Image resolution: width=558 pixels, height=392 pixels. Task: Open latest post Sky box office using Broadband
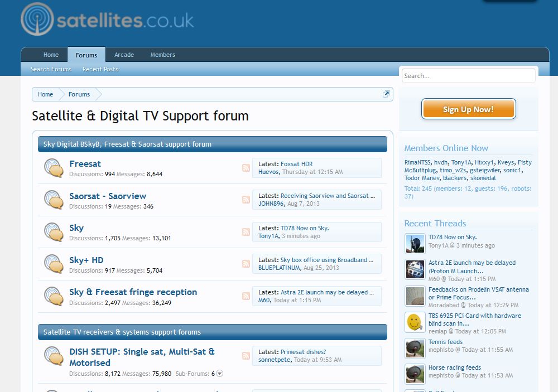(x=326, y=260)
